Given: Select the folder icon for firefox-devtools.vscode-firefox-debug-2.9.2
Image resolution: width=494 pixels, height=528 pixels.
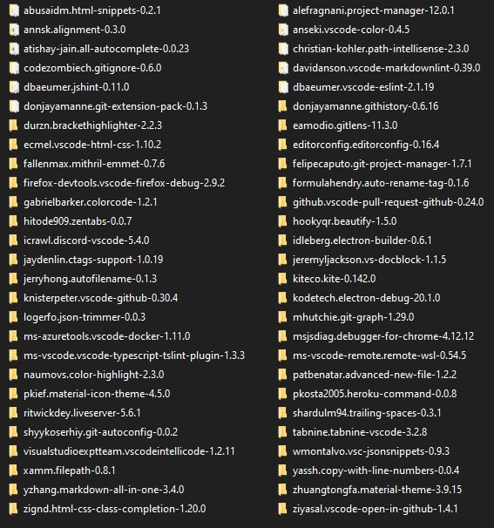Looking at the screenshot, I should [x=13, y=183].
